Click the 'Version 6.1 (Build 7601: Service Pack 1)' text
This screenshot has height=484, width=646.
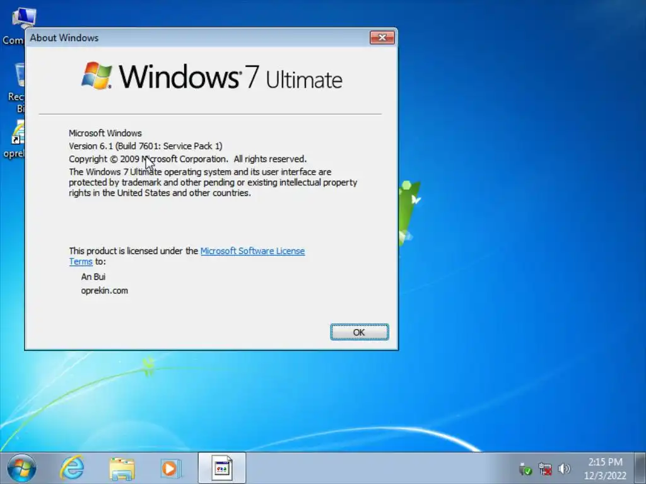coord(146,146)
